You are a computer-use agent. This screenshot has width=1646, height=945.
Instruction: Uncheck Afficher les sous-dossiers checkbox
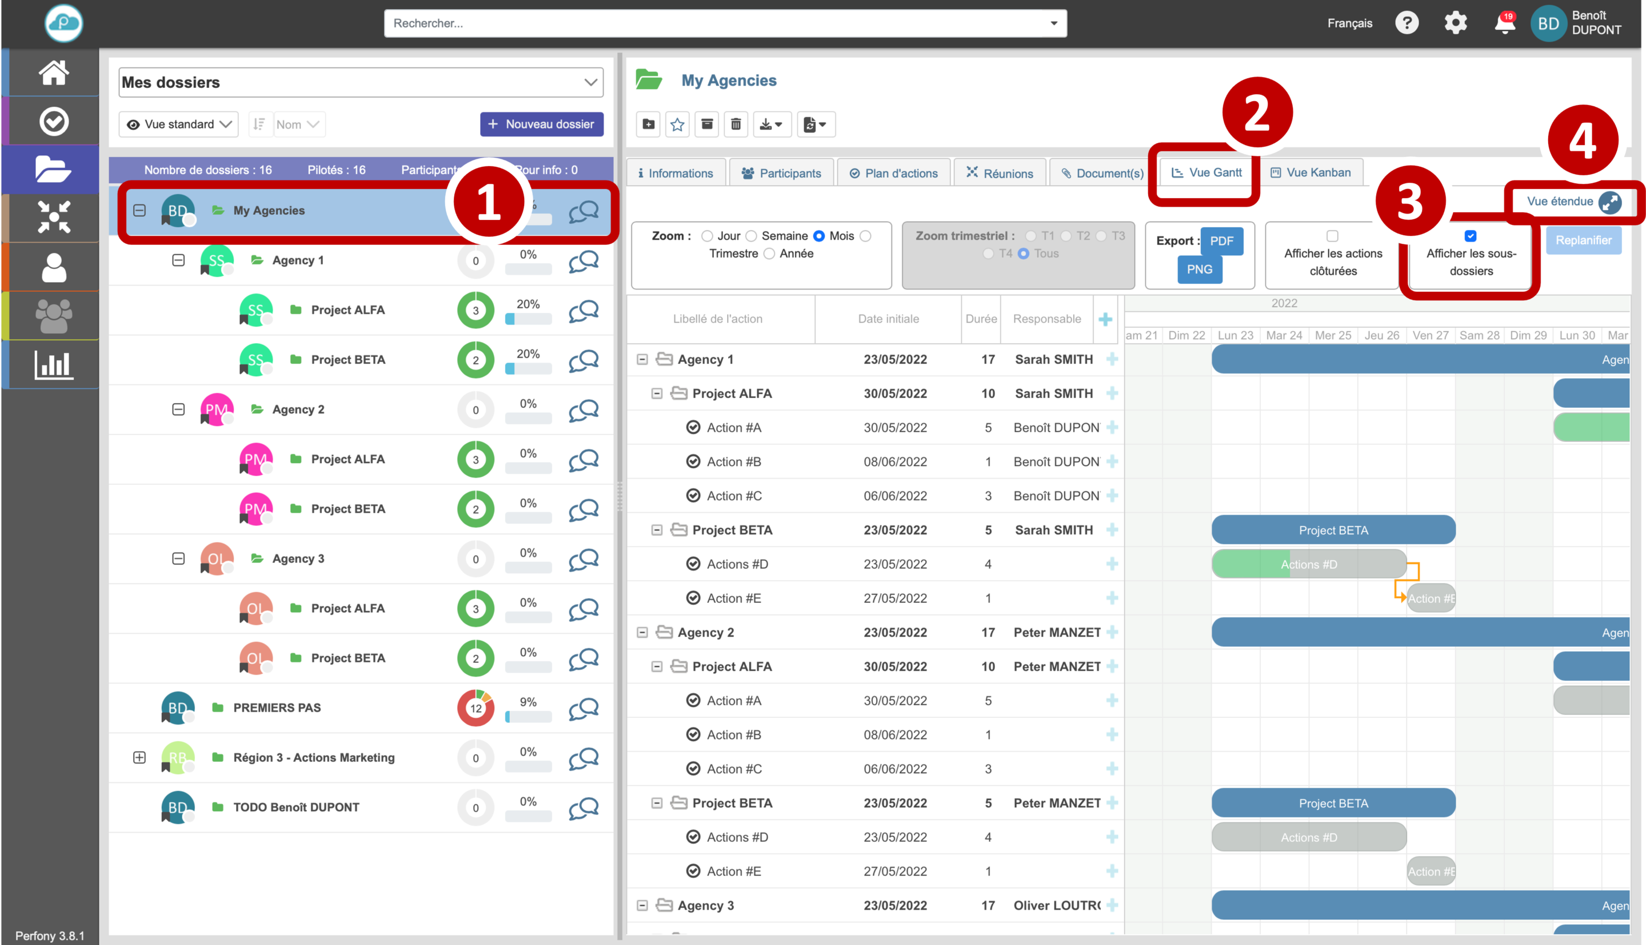coord(1471,236)
